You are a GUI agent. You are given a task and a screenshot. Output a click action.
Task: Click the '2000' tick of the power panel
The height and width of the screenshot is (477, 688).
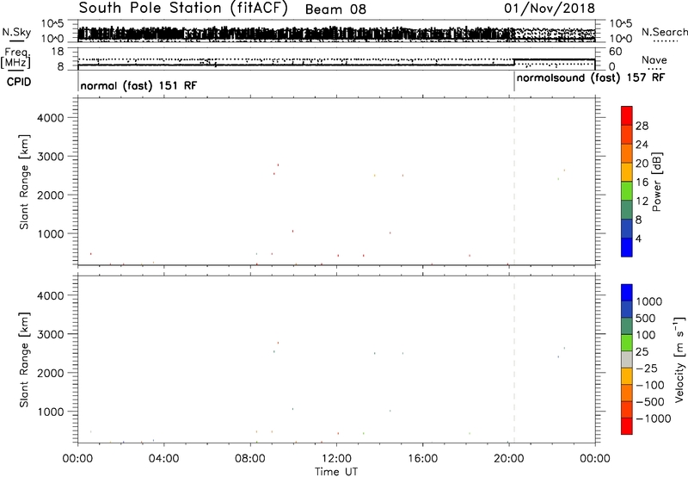tap(51, 195)
